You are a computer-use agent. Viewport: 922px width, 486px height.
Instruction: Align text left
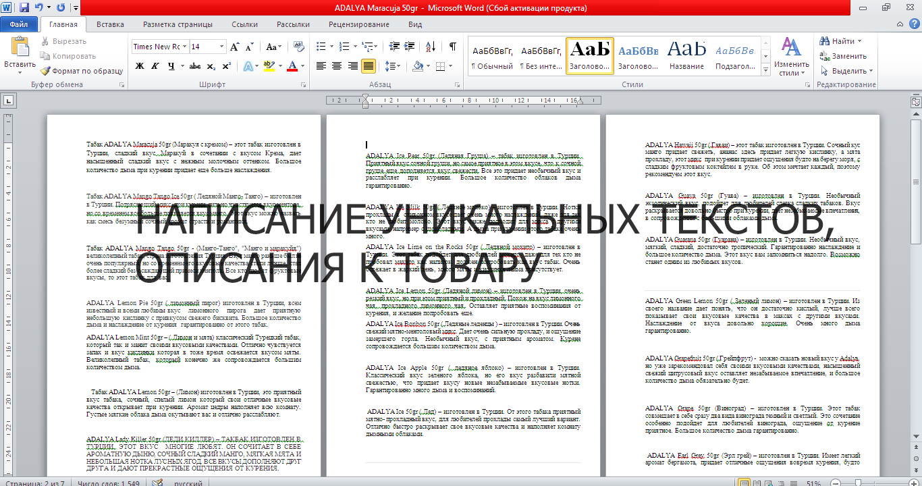320,66
